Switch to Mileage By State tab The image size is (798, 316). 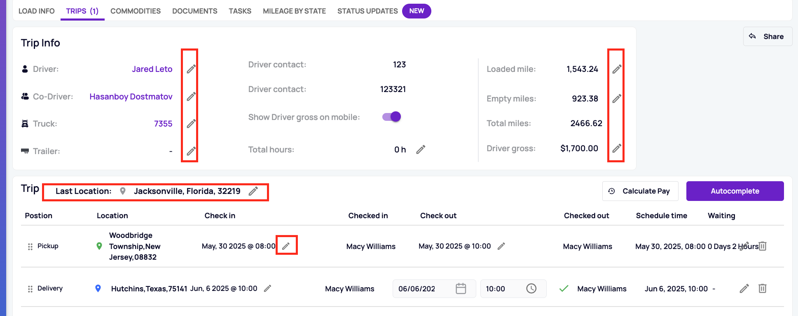click(x=294, y=11)
